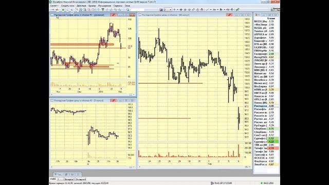The image size is (329, 185).
Task: Select the MICEX row in watchlist
Action: 266,22
